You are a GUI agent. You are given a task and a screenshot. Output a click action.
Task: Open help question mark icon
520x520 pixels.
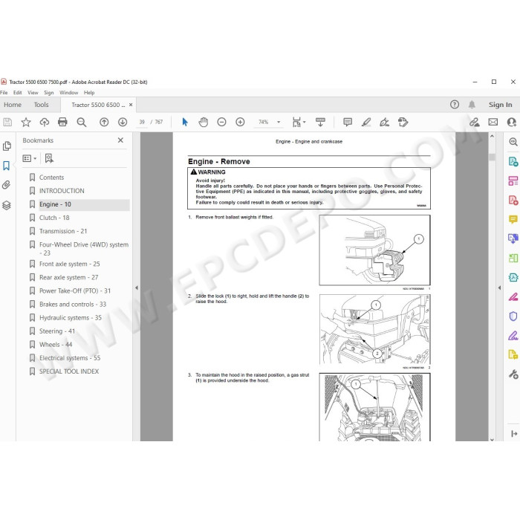click(455, 105)
